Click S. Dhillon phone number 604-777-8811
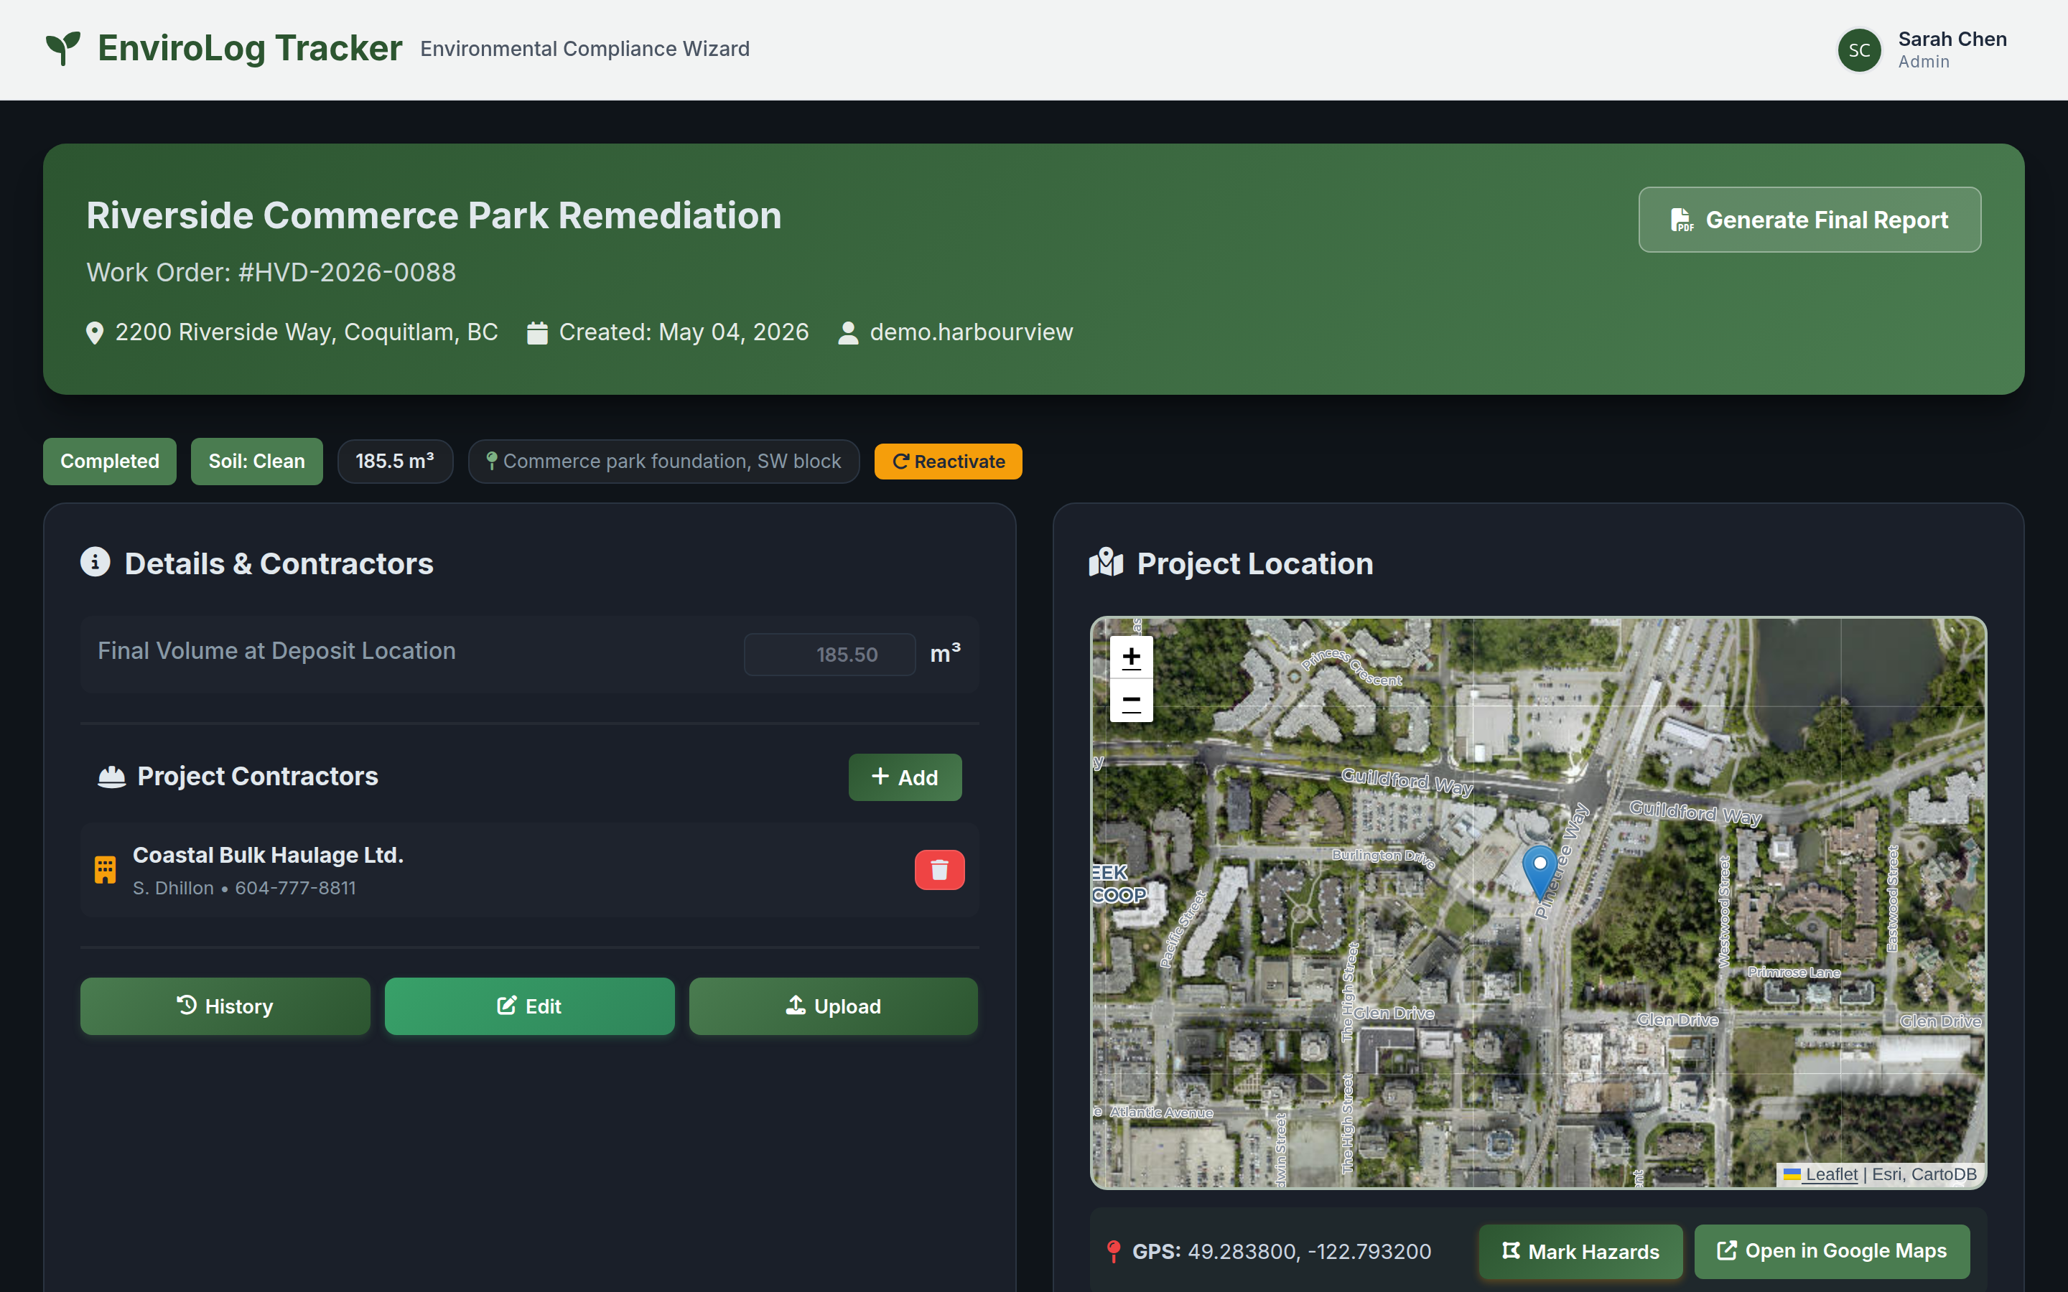 (296, 888)
